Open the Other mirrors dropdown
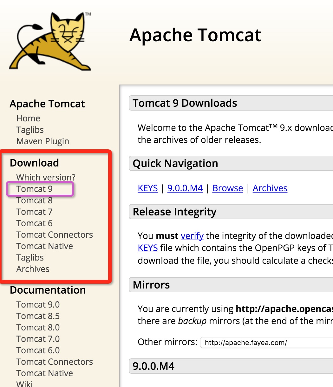This screenshot has height=387, width=333. tap(266, 343)
